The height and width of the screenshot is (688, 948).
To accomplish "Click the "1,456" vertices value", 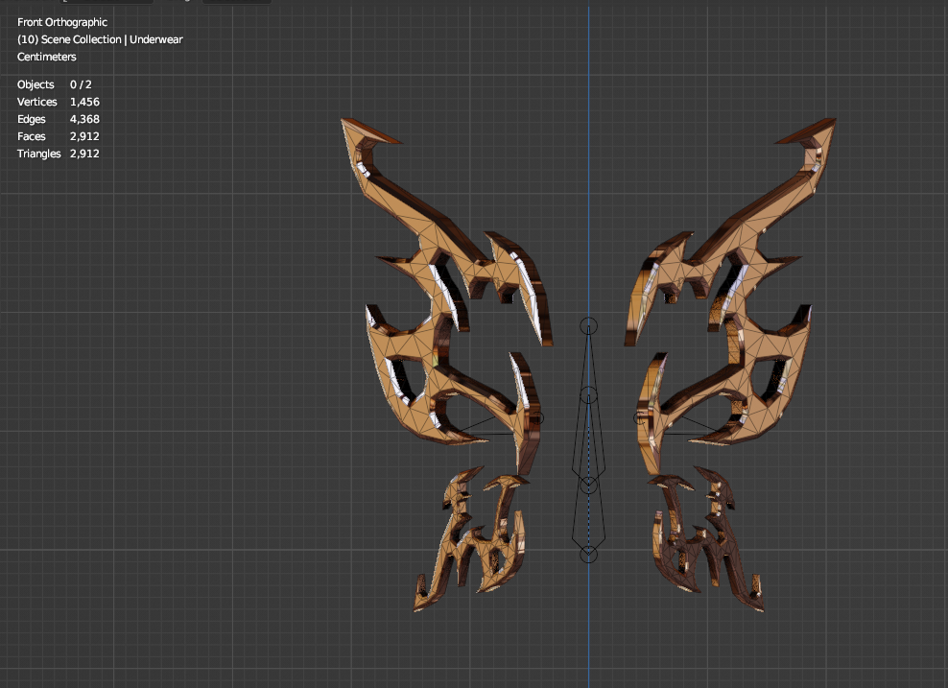I will (84, 102).
